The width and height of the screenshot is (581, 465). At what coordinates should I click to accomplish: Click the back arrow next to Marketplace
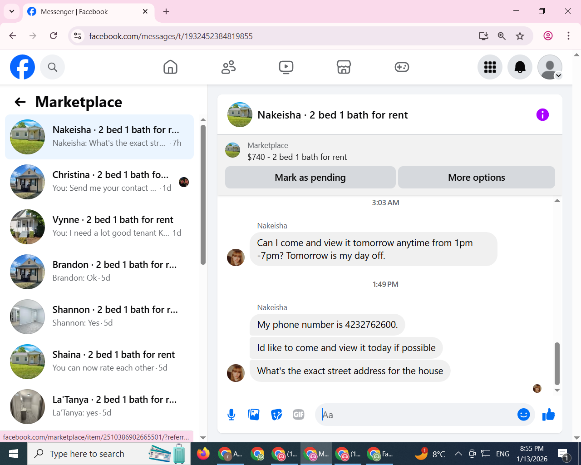[x=20, y=102]
